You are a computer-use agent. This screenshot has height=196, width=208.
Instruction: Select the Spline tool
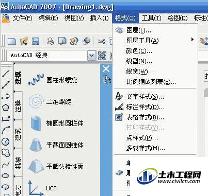[x=6, y=164]
